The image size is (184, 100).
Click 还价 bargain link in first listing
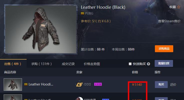pyautogui.click(x=173, y=84)
